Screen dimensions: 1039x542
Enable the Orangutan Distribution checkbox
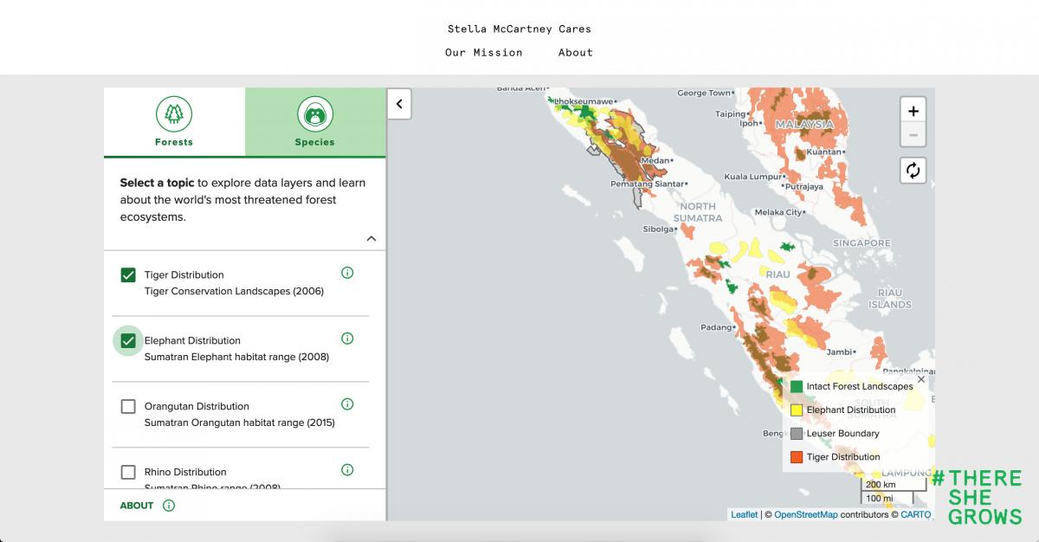(128, 406)
